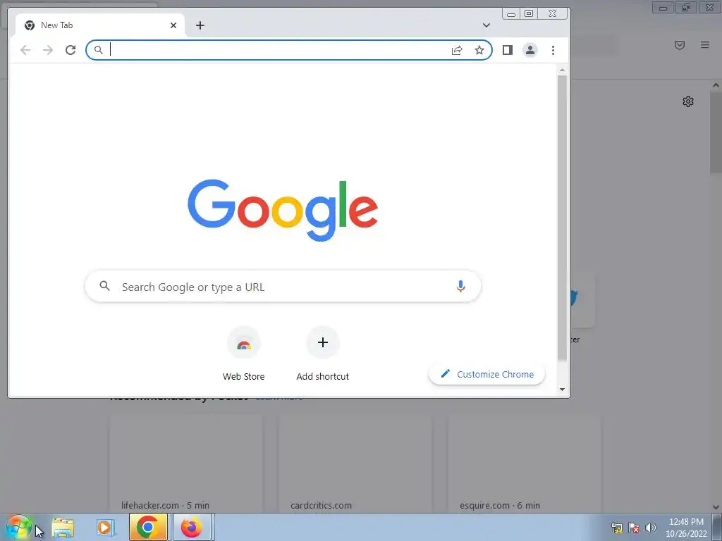Start voice search with the microphone
Image resolution: width=722 pixels, height=541 pixels.
(460, 287)
